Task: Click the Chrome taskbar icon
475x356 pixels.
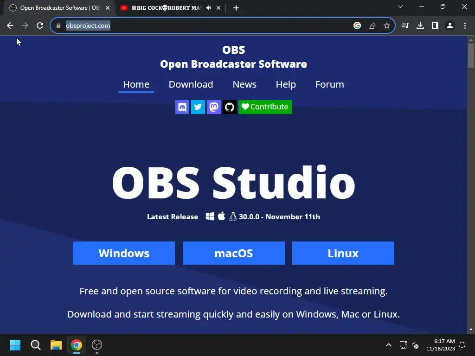Action: 77,345
